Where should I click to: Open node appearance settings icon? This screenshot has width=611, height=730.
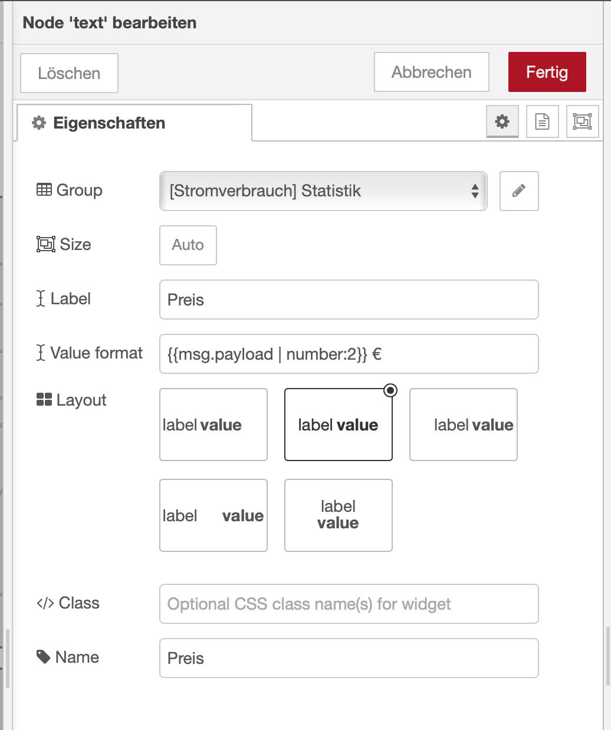pyautogui.click(x=582, y=122)
